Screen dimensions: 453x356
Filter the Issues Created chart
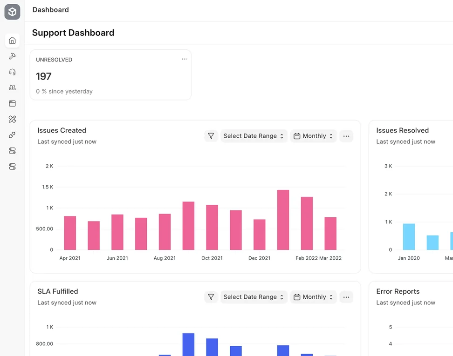(211, 136)
